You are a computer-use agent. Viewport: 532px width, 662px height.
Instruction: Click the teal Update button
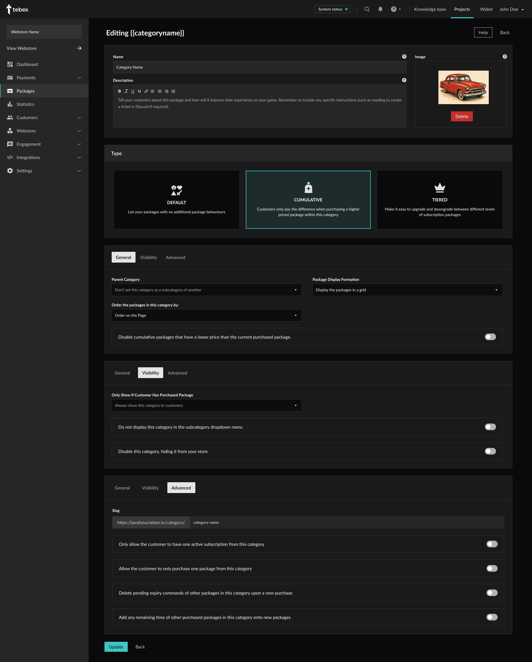(116, 647)
